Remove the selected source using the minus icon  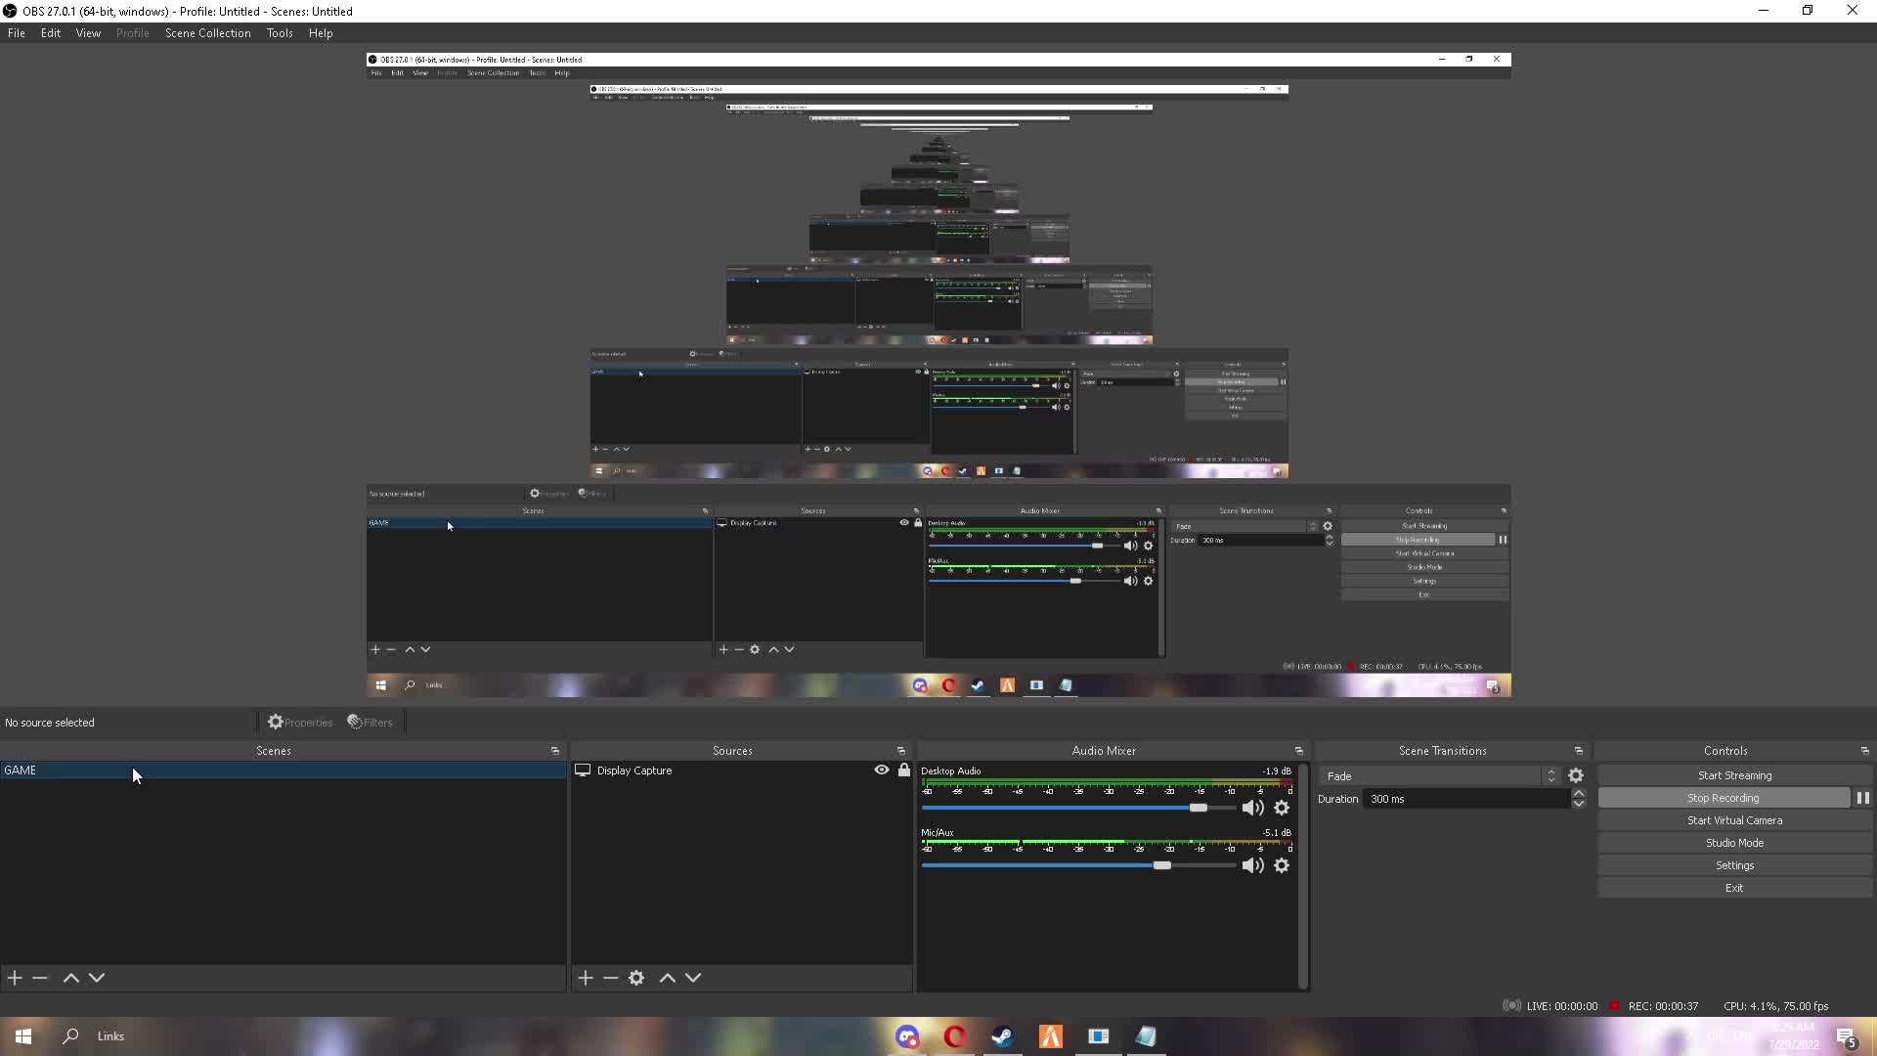610,978
